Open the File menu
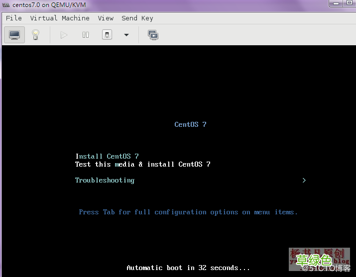The height and width of the screenshot is (277, 356). tap(13, 18)
